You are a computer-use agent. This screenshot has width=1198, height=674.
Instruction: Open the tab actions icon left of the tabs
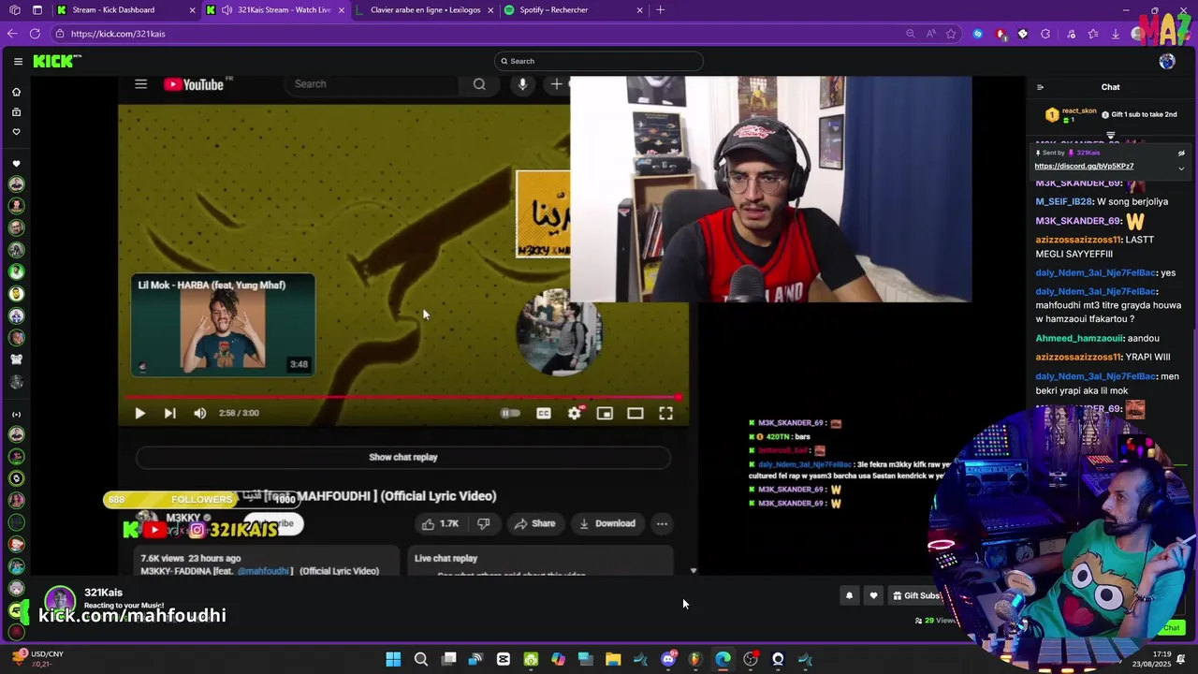37,10
